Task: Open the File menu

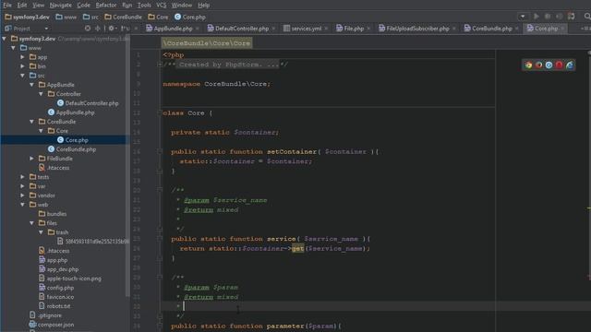Action: coord(7,6)
